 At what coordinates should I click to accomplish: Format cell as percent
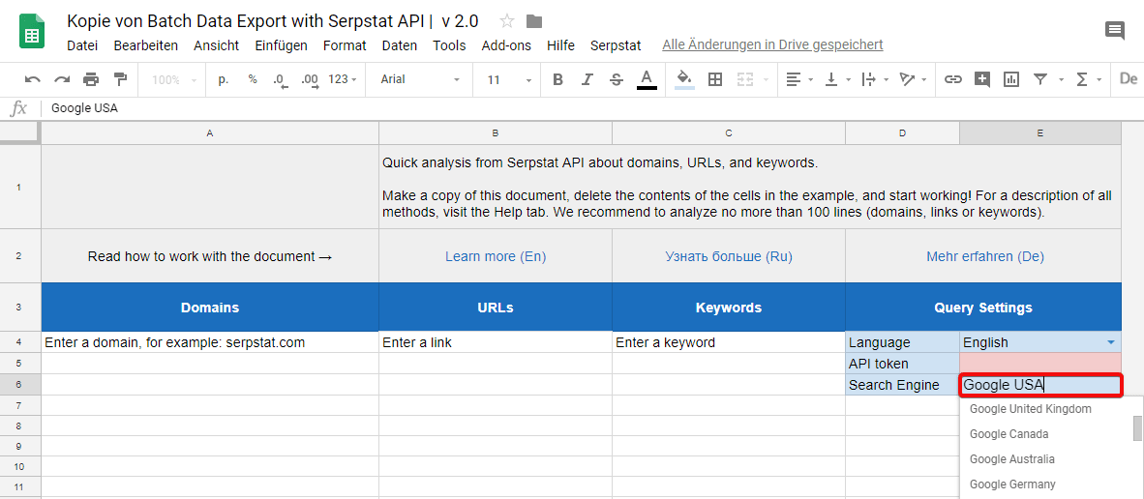tap(253, 79)
